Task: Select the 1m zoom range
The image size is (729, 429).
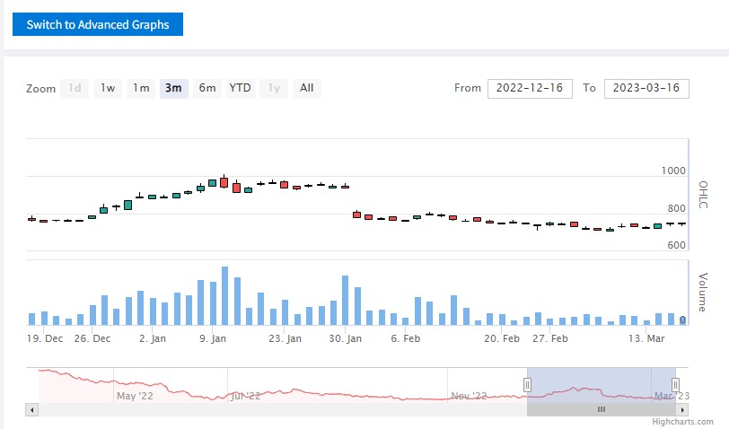Action: click(141, 88)
